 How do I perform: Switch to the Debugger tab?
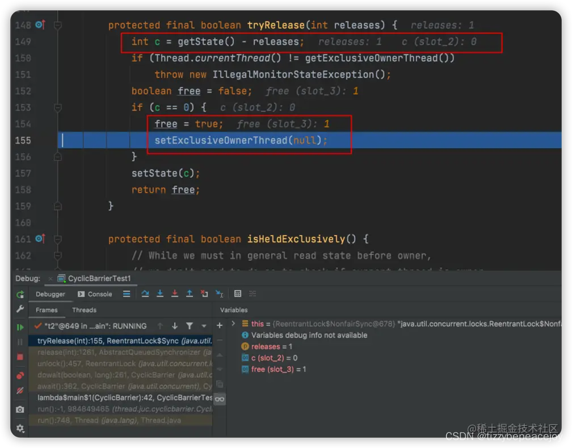coord(51,294)
